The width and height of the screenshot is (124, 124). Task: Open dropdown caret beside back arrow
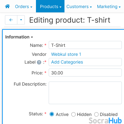point(21,20)
